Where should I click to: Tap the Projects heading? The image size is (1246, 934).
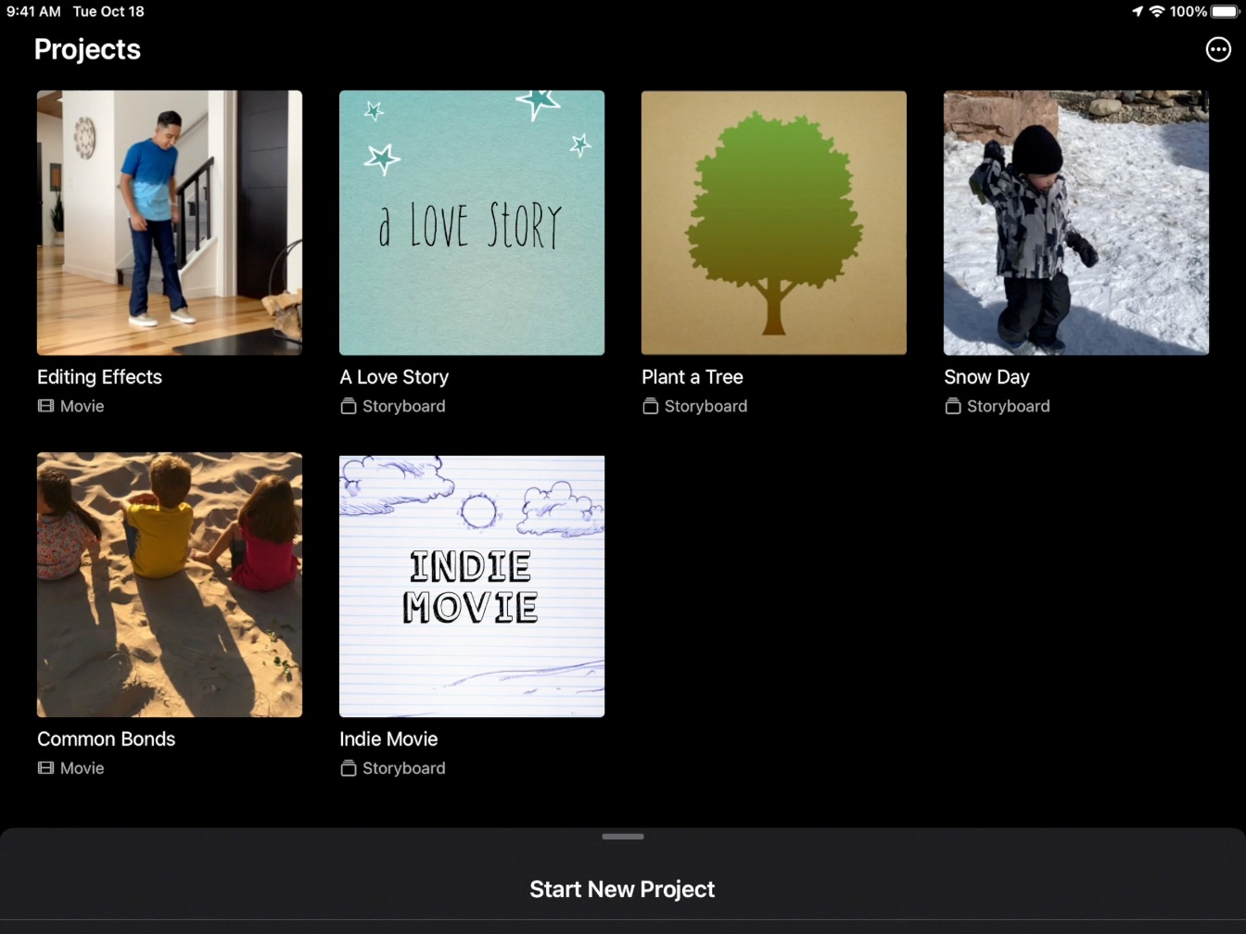coord(87,50)
